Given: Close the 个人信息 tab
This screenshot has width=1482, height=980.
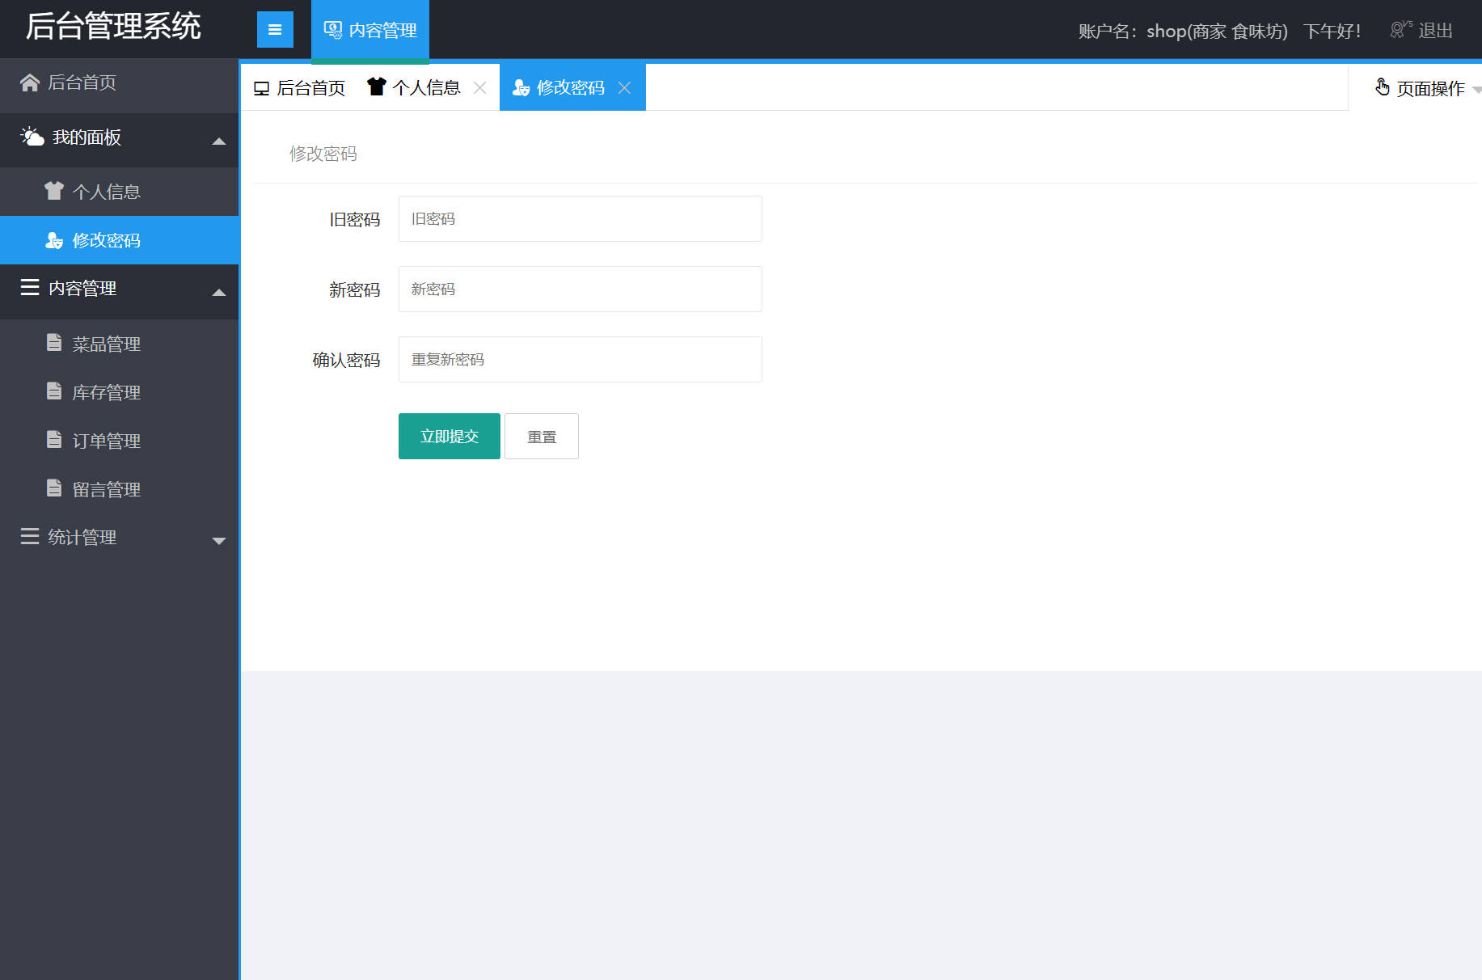Looking at the screenshot, I should (x=480, y=88).
